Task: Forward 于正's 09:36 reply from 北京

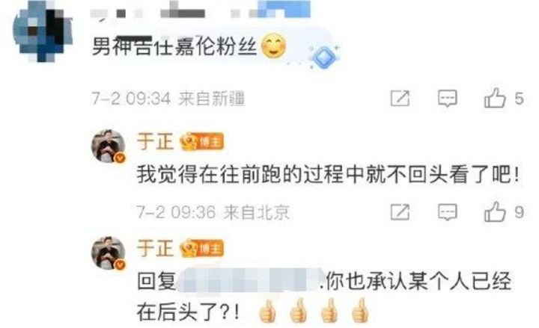Action: coord(400,212)
